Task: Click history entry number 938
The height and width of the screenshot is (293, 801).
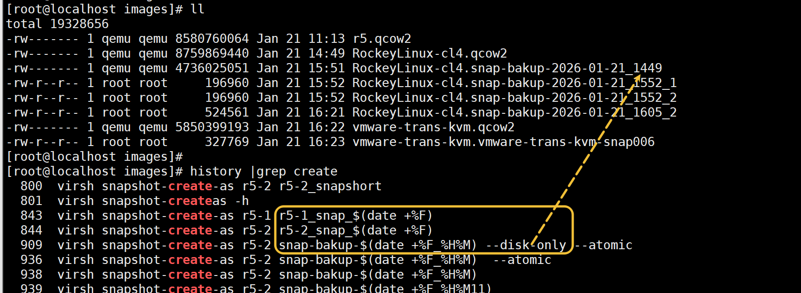Action: pos(31,275)
